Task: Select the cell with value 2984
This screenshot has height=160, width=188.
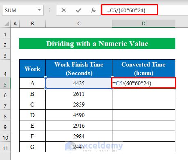Action: [79, 136]
